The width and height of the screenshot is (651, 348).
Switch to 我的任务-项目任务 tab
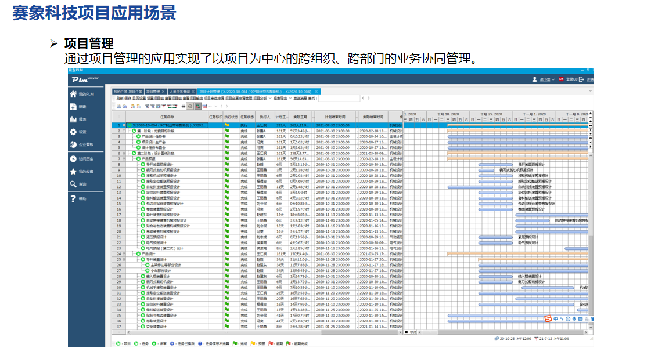point(128,92)
